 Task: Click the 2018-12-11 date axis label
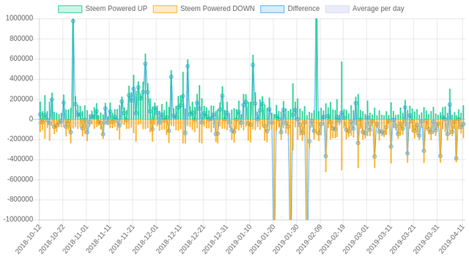point(169,239)
